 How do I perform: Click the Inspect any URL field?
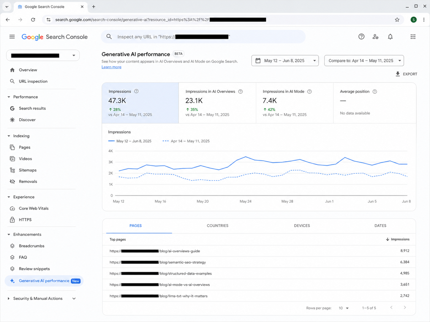[203, 37]
